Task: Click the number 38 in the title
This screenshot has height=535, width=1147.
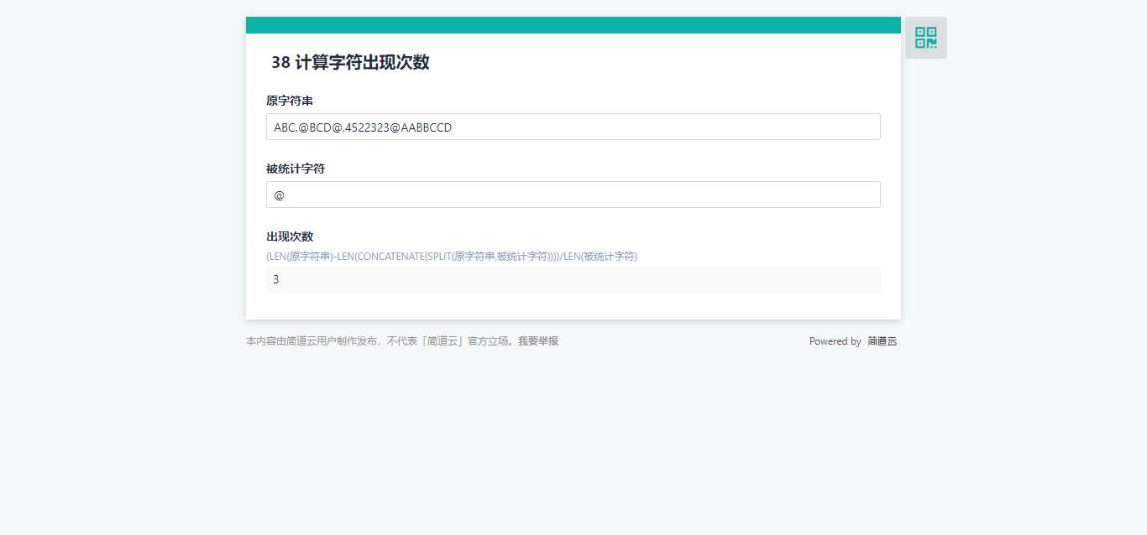Action: pyautogui.click(x=280, y=62)
